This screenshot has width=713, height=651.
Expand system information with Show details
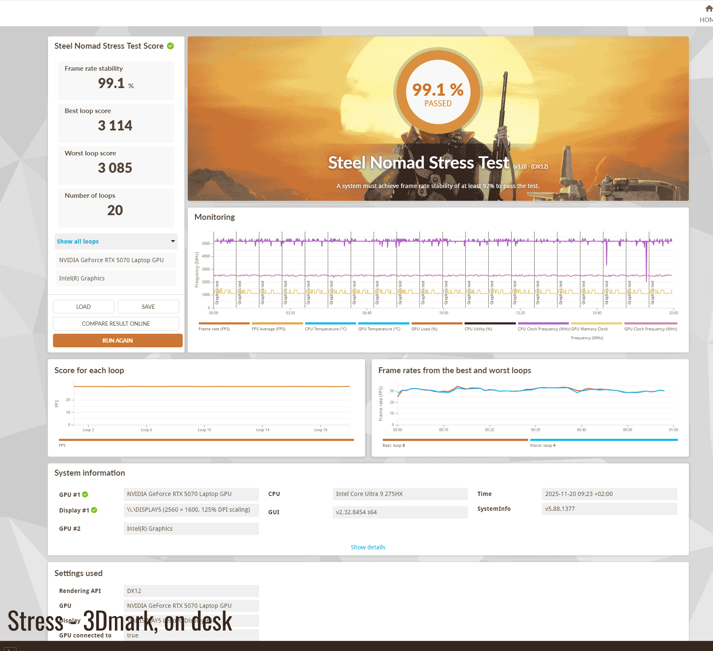(x=368, y=547)
